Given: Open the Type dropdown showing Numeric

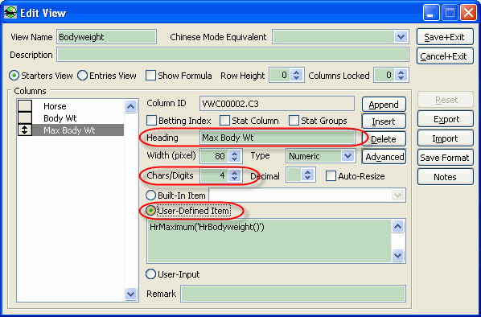Looking at the screenshot, I should point(347,156).
